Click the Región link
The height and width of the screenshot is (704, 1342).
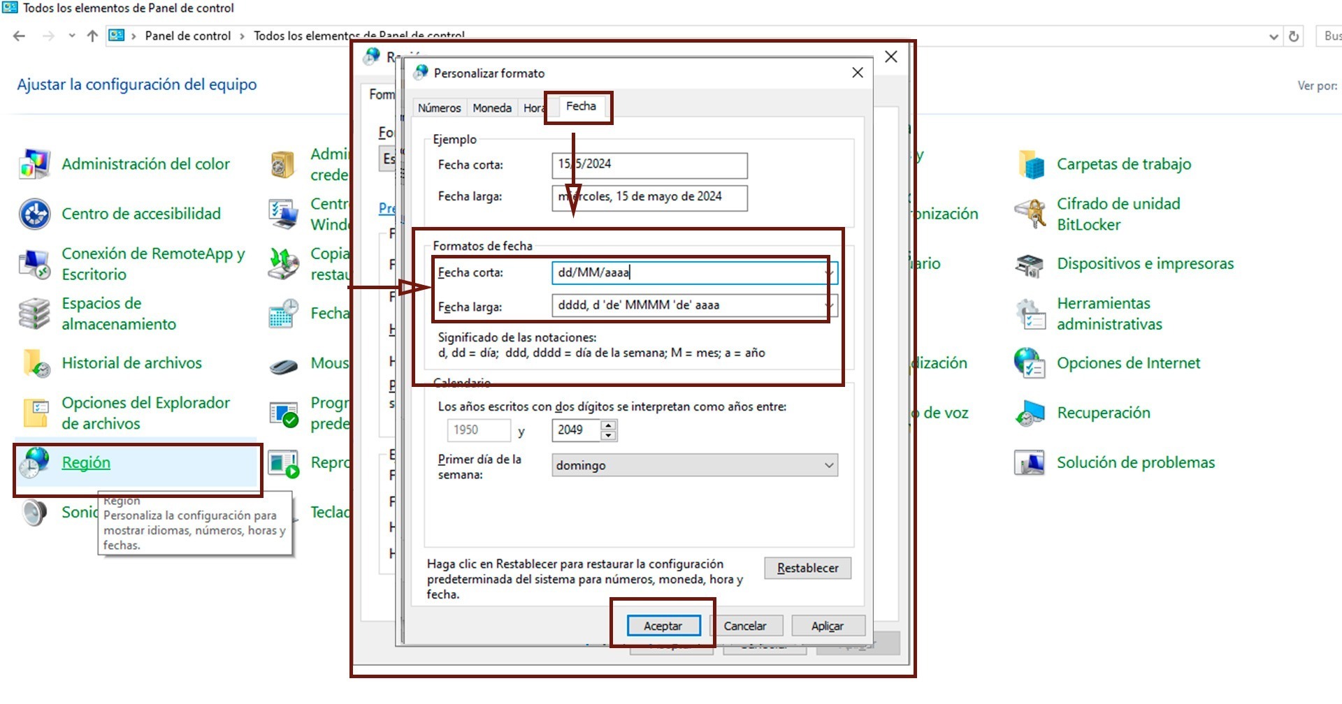tap(86, 462)
